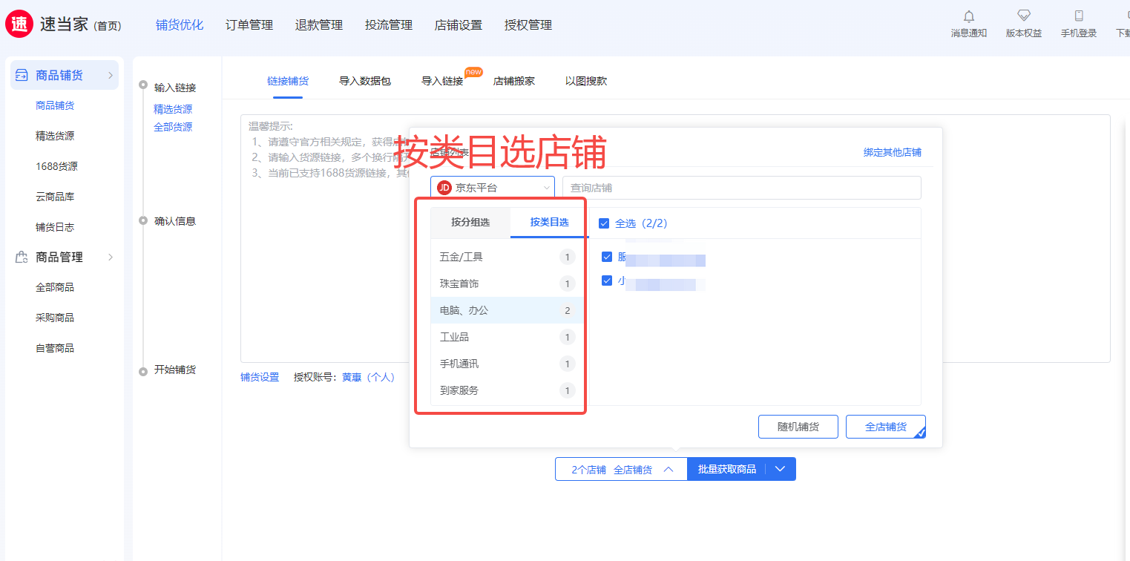Image resolution: width=1130 pixels, height=561 pixels.
Task: Open the 店铺搬家 tab
Action: click(514, 81)
